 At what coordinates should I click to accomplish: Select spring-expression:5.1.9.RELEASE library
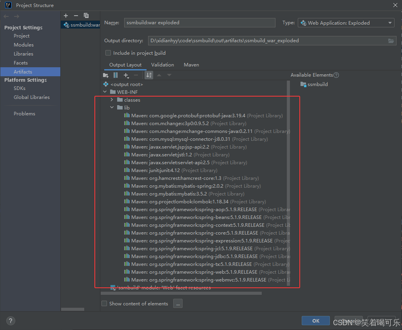coord(207,241)
